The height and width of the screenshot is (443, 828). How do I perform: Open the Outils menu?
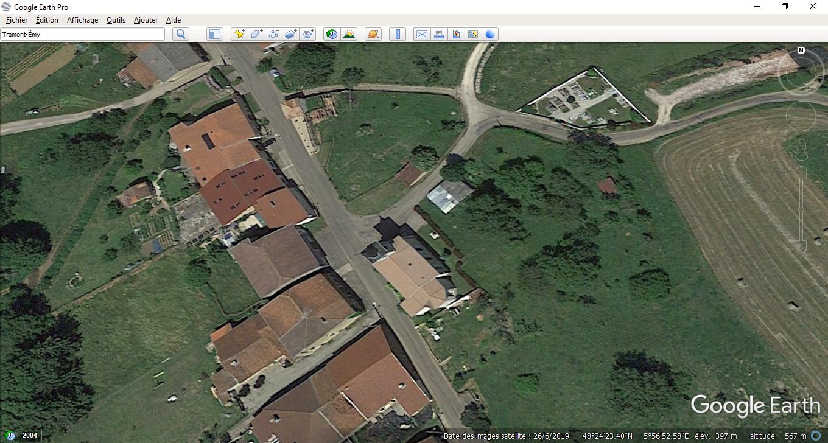[x=116, y=20]
